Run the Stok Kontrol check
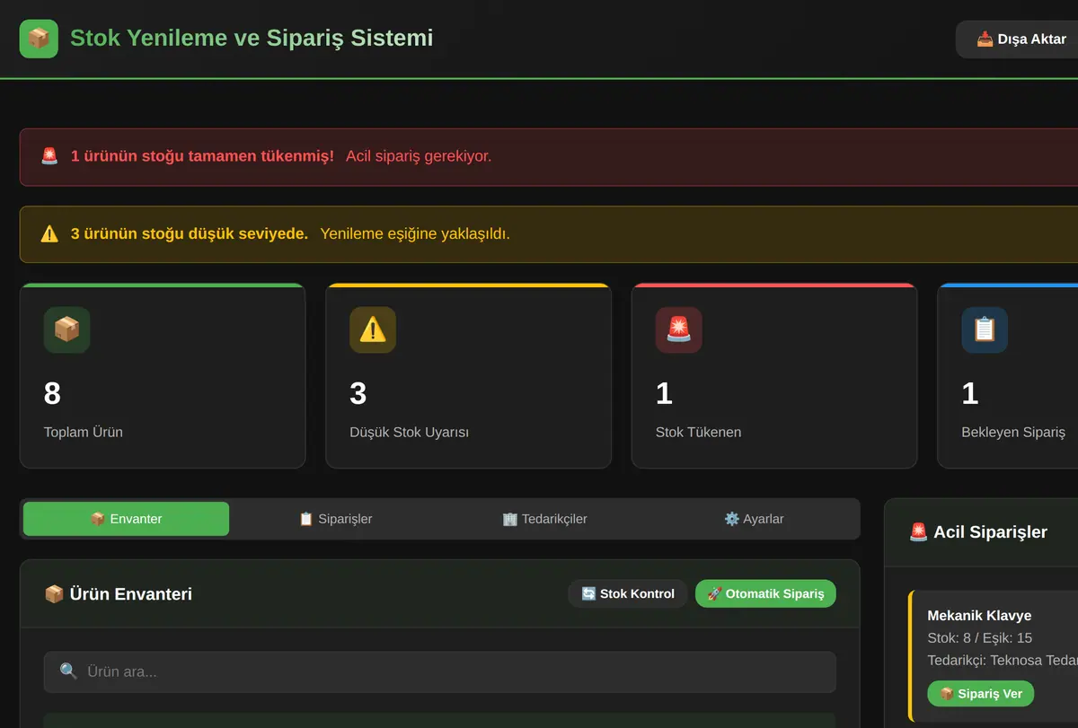 [x=628, y=593]
